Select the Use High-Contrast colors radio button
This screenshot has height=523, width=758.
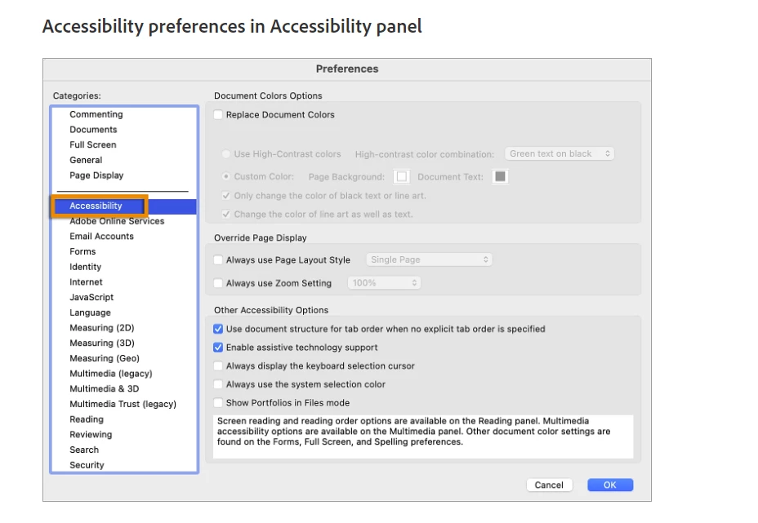[226, 154]
